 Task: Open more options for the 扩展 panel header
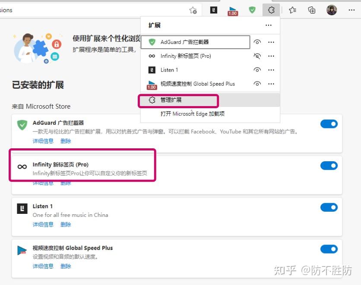(269, 25)
